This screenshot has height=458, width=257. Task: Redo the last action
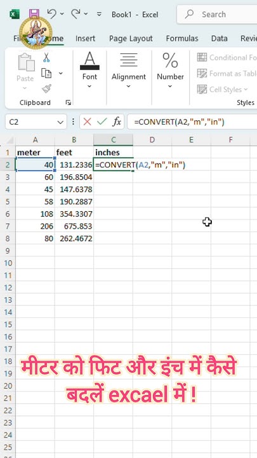point(76,13)
